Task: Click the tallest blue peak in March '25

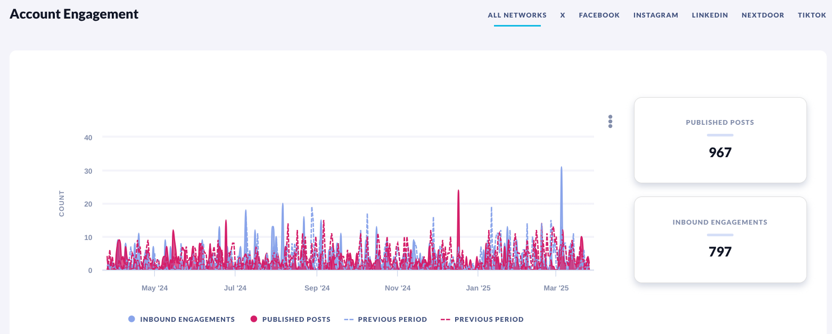Action: coord(561,169)
